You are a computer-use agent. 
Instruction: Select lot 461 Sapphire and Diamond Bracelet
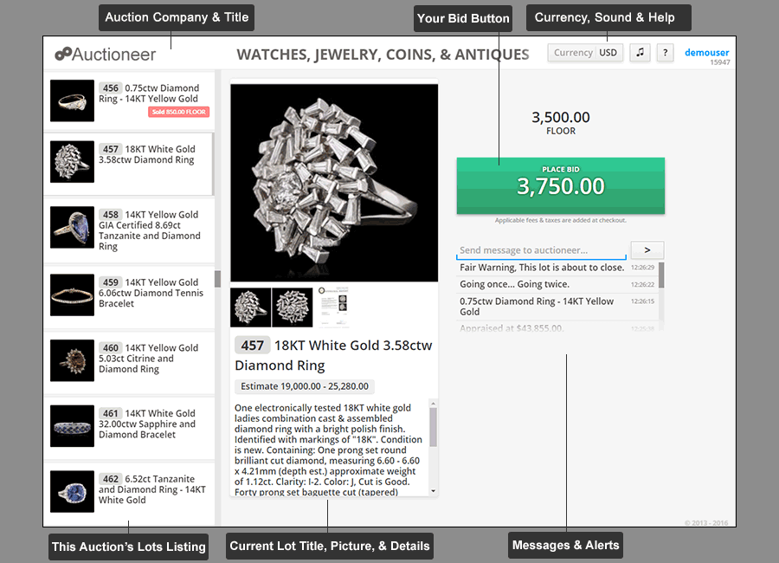pos(129,426)
